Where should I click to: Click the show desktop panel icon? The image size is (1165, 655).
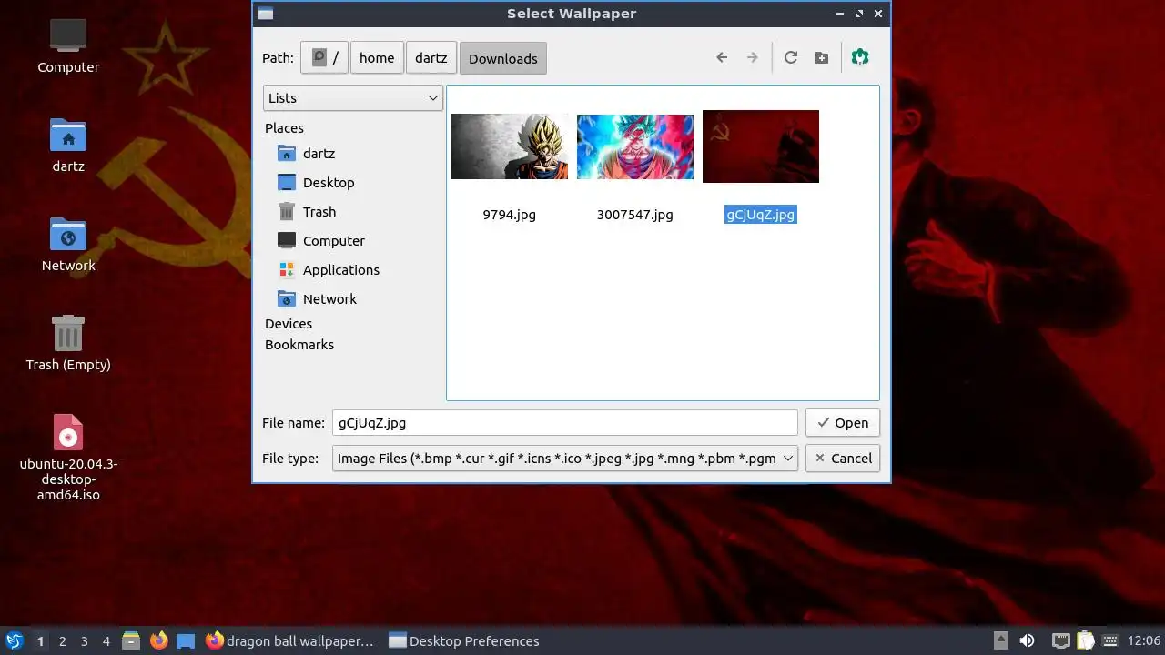coord(186,640)
